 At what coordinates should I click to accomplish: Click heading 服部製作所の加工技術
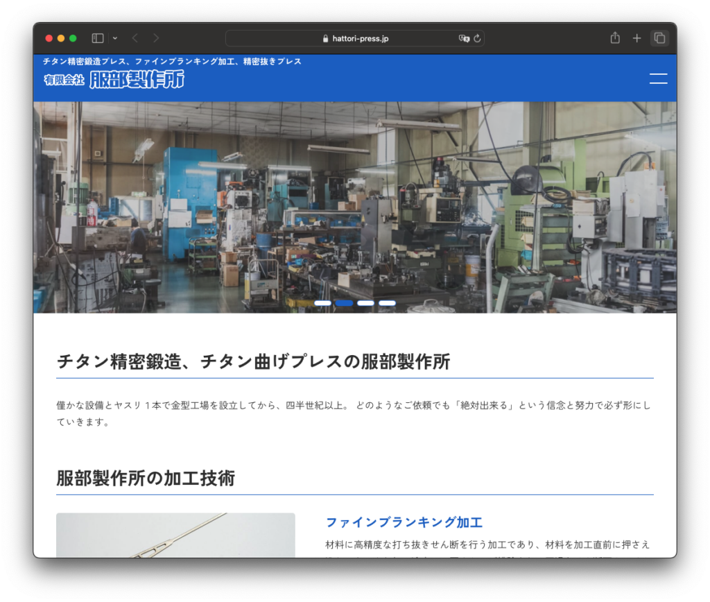146,479
